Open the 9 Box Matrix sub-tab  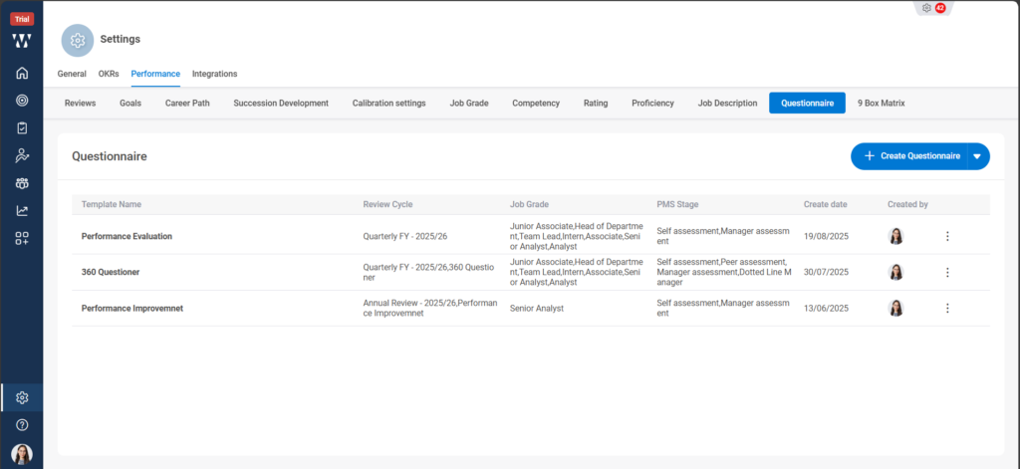[881, 104]
